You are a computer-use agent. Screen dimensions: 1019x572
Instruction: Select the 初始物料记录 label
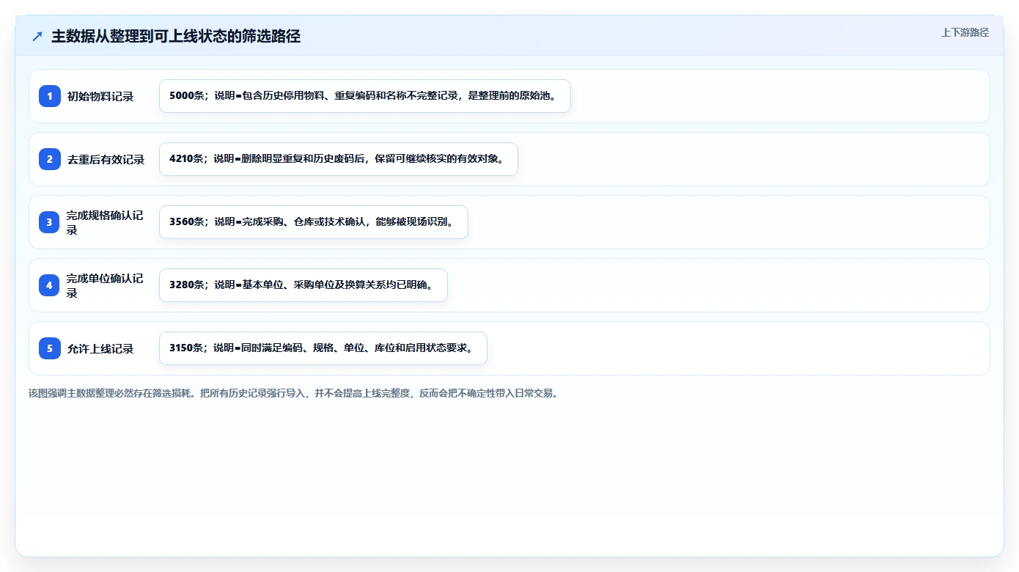[100, 96]
